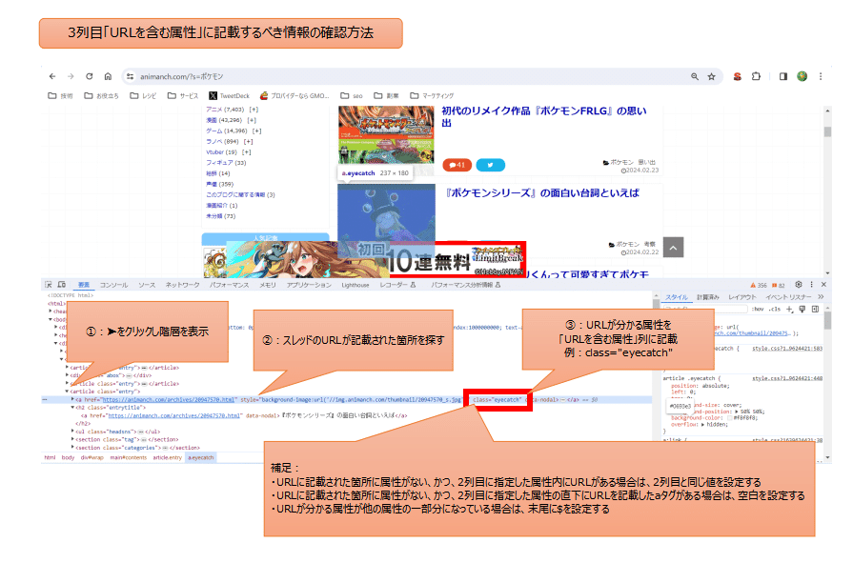
Task: Click the chevron to show more style tabs
Action: (820, 297)
